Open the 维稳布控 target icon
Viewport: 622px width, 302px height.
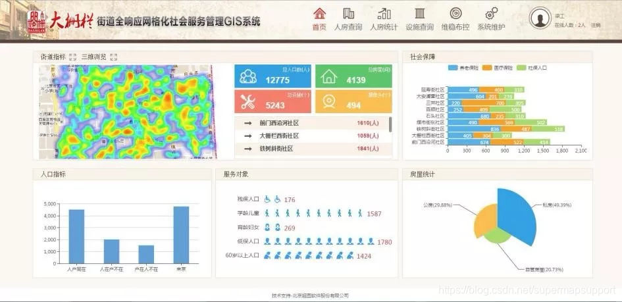455,13
